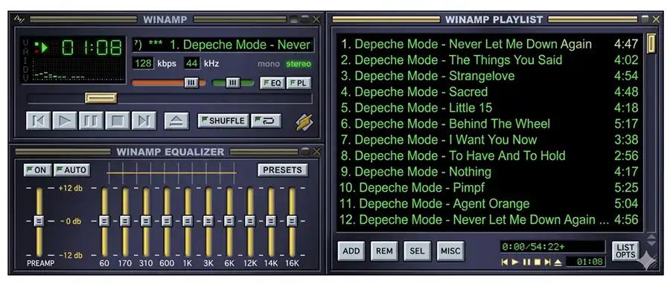This screenshot has height=284, width=670.
Task: Click the playlist mini Previous track icon
Action: (505, 262)
